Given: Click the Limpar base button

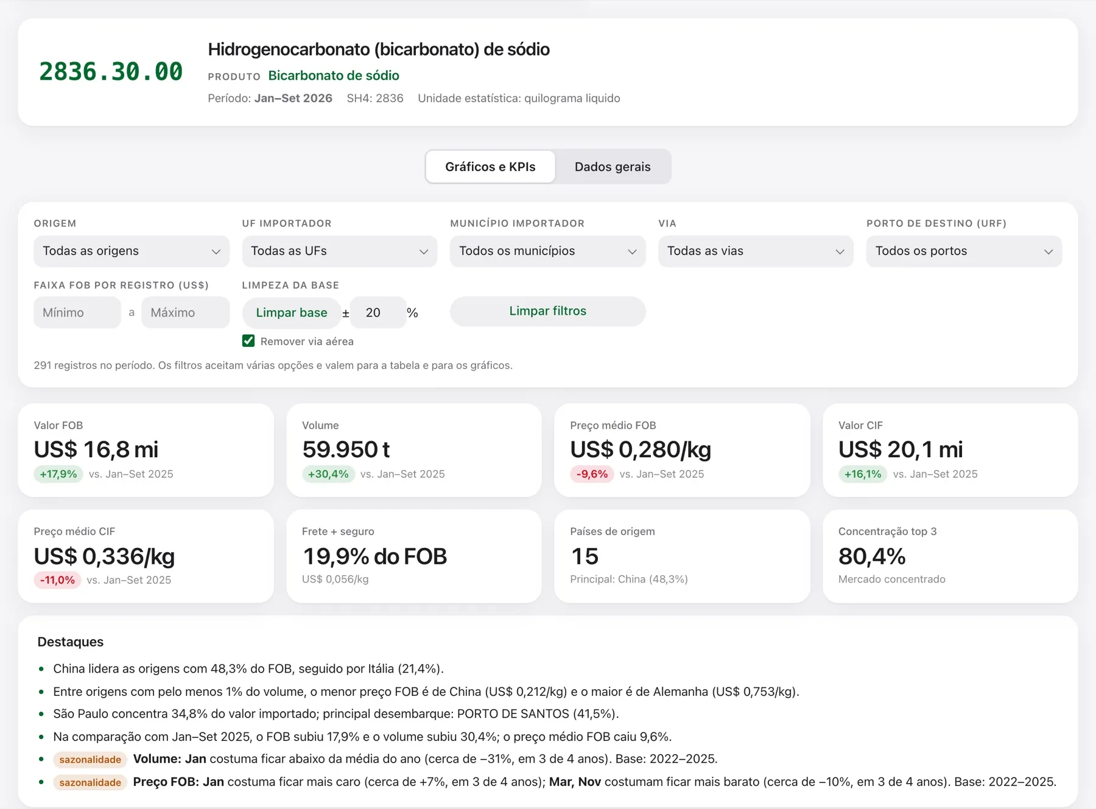Looking at the screenshot, I should pos(292,313).
